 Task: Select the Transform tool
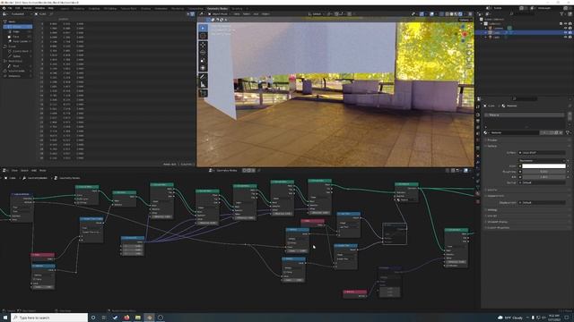204,68
